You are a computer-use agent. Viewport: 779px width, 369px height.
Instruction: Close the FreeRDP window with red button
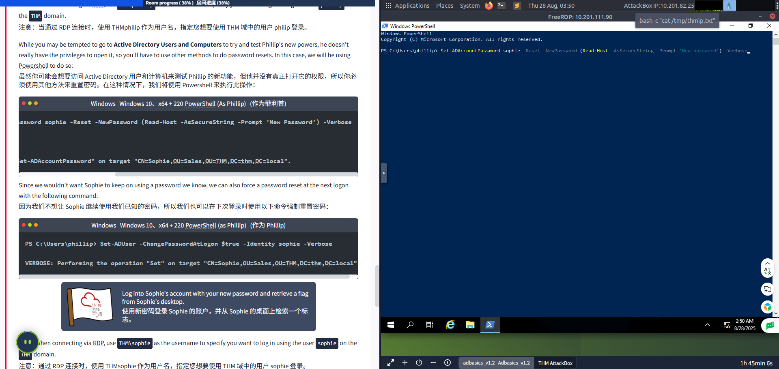(773, 16)
